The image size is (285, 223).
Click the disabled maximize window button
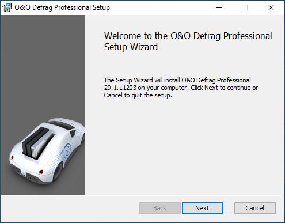[245, 7]
